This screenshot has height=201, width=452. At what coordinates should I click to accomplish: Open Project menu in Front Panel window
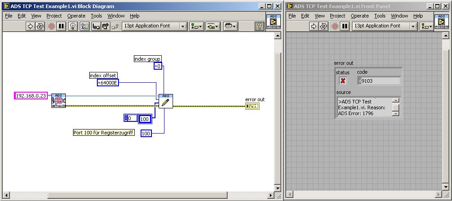point(338,16)
